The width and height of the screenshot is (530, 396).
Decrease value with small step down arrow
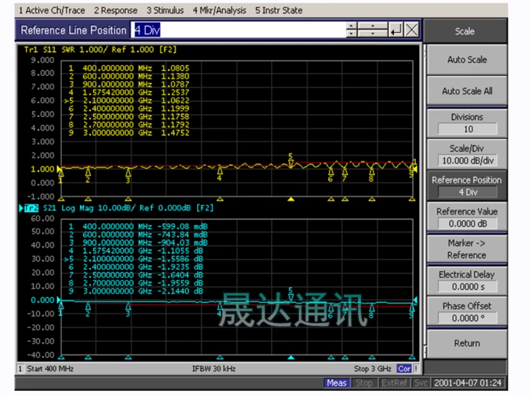[352, 34]
